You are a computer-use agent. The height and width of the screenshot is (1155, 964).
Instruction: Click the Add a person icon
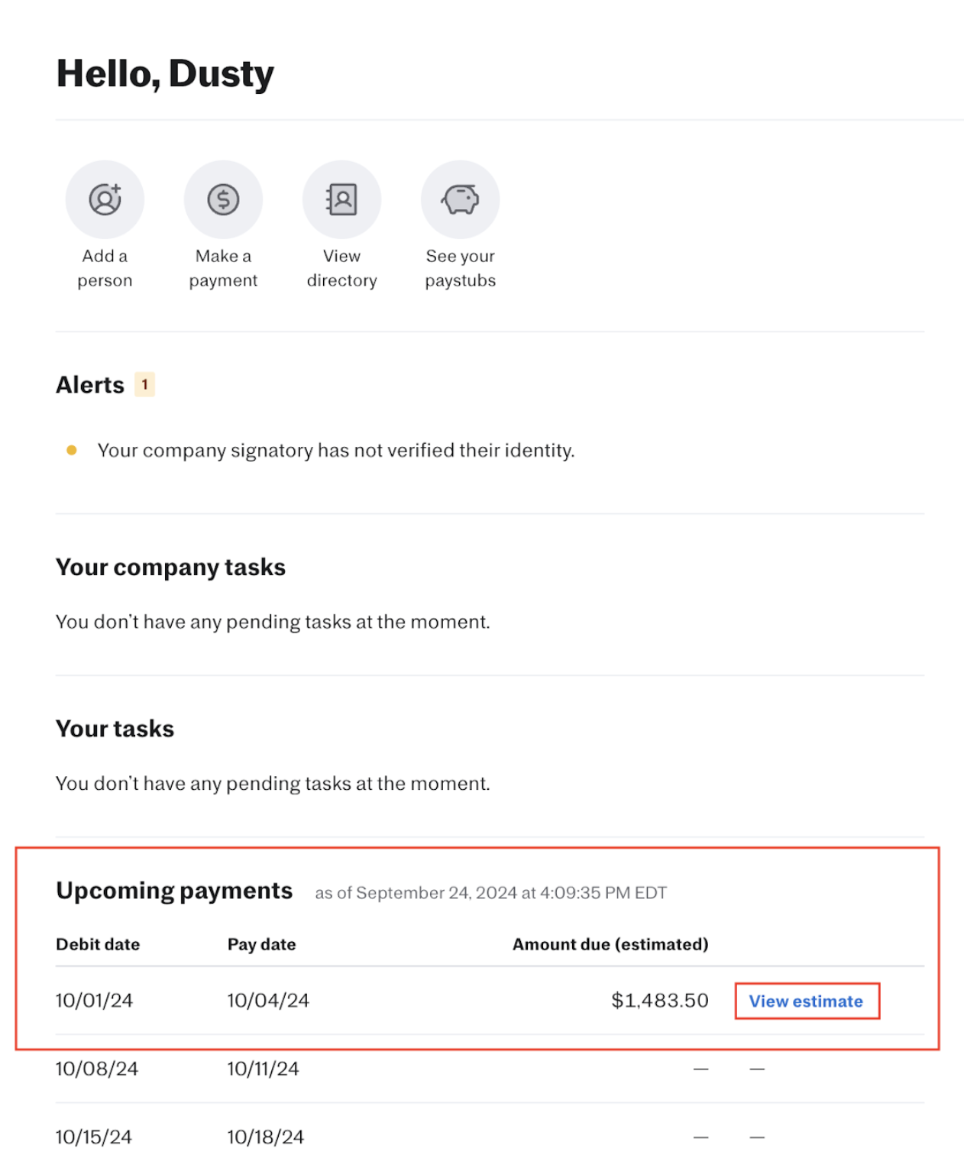click(105, 199)
